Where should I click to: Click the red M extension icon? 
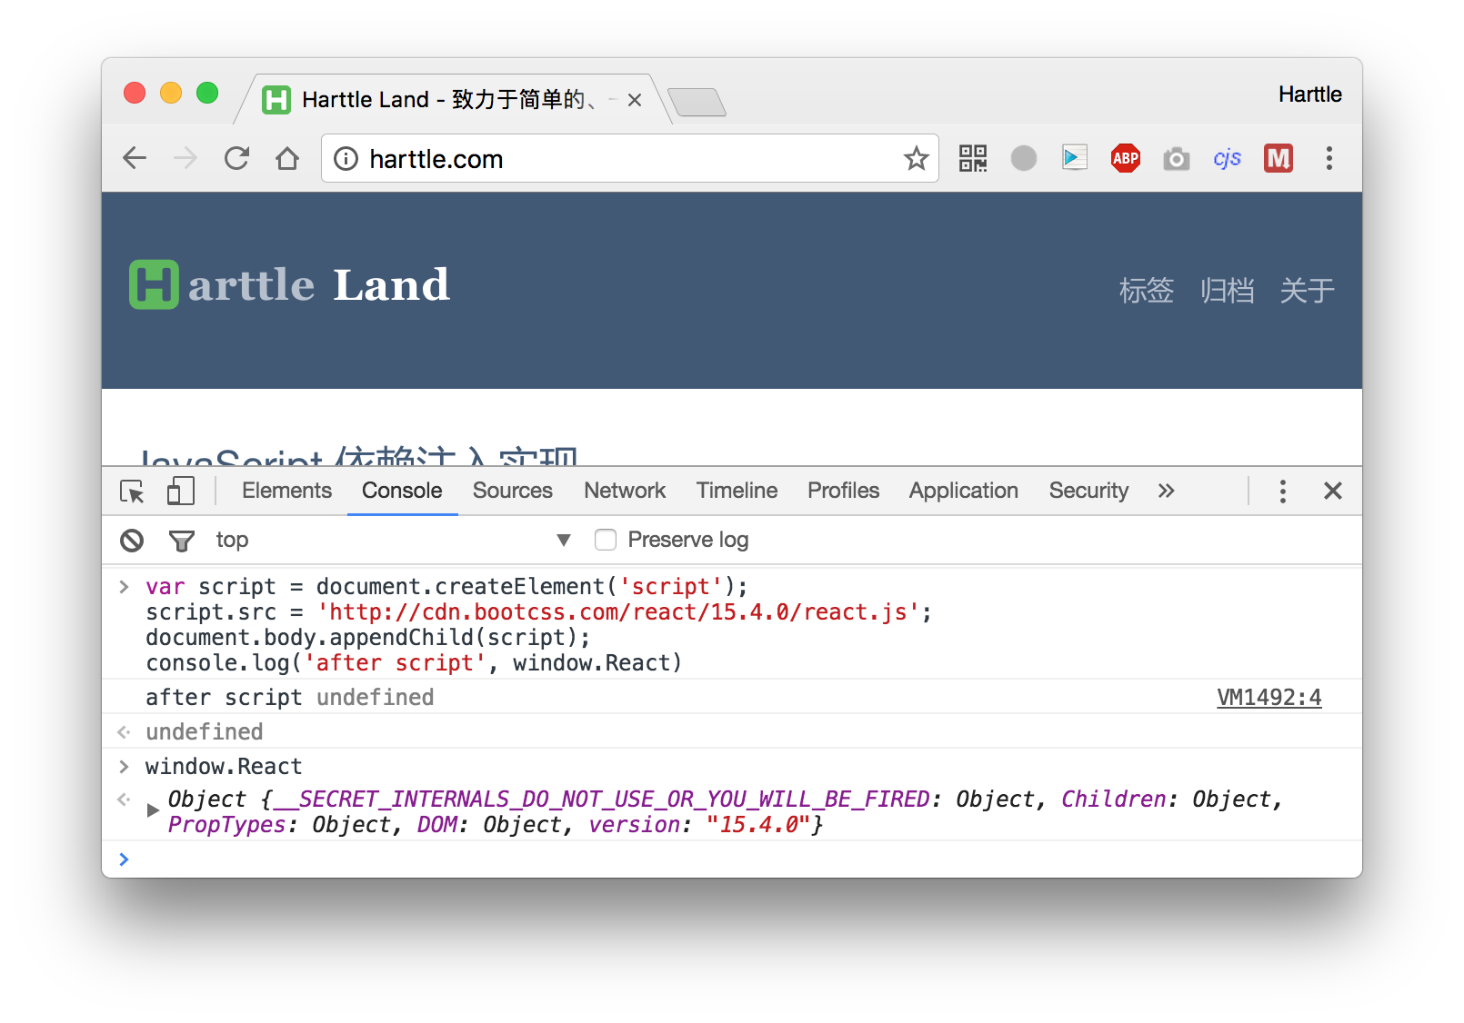1278,158
